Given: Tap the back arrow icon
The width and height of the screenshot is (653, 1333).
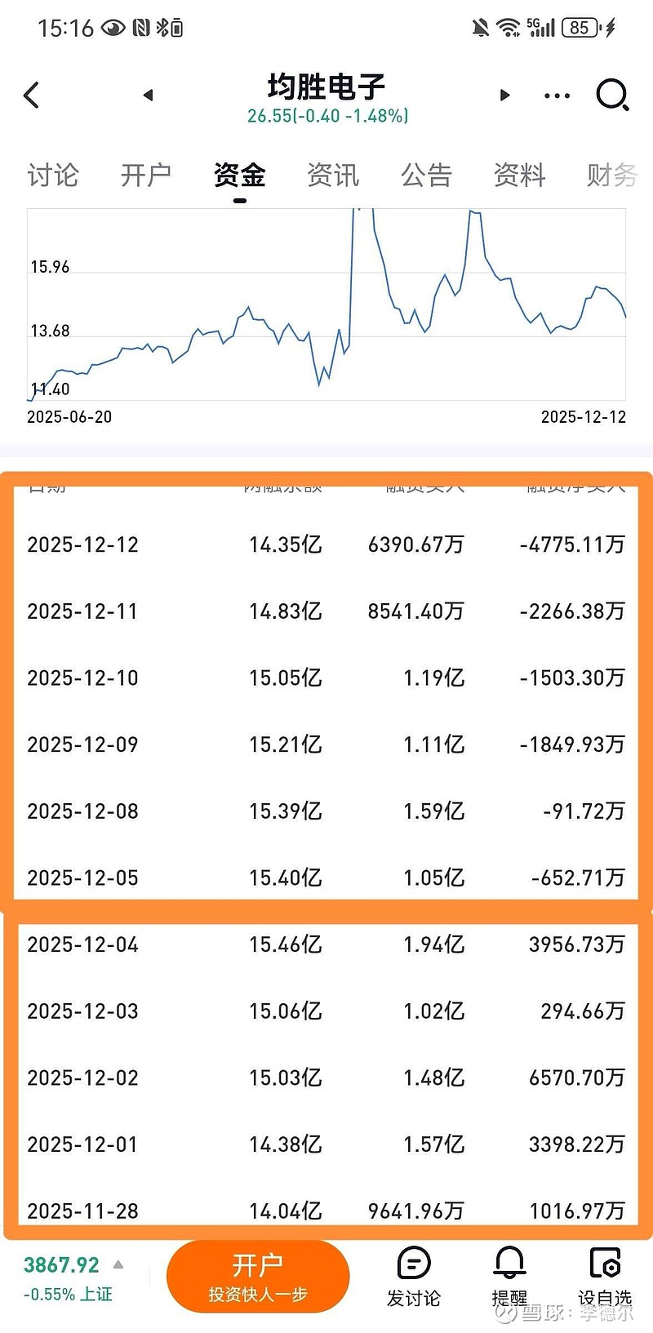Looking at the screenshot, I should [32, 96].
